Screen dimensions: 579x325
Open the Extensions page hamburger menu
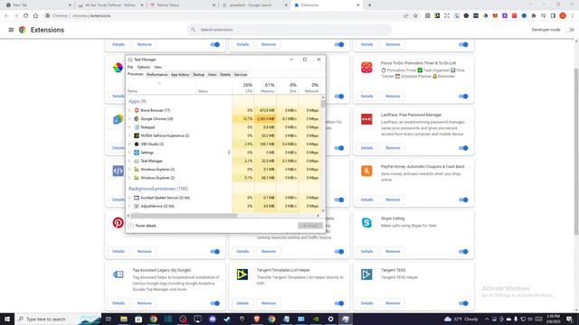[x=11, y=30]
